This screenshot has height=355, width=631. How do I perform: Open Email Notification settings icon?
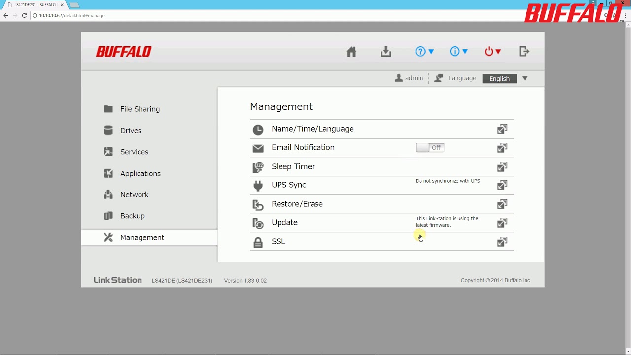pyautogui.click(x=502, y=148)
